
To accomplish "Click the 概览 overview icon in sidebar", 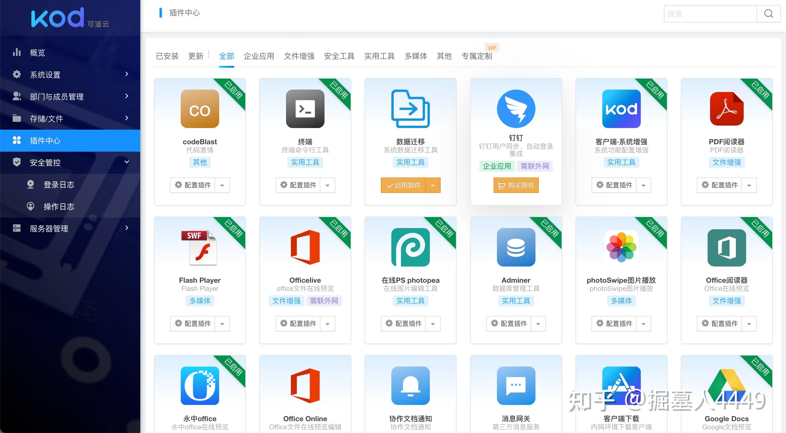I will coord(17,52).
